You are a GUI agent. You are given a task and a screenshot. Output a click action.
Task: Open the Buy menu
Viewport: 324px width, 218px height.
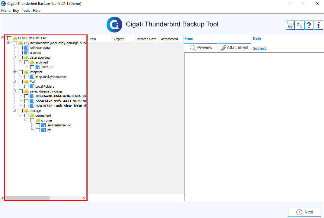pos(16,11)
